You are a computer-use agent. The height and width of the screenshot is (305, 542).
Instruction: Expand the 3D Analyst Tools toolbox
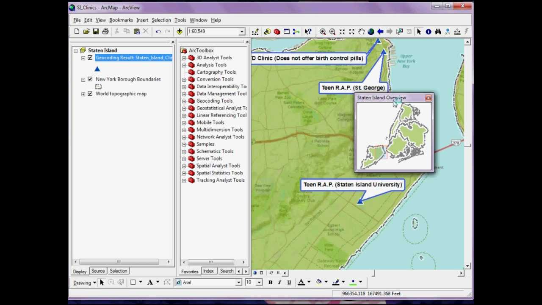[184, 58]
